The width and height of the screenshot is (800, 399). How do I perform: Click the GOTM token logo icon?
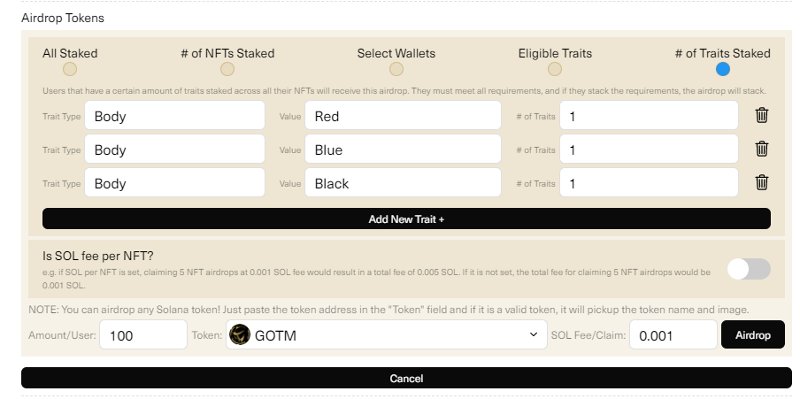[239, 335]
